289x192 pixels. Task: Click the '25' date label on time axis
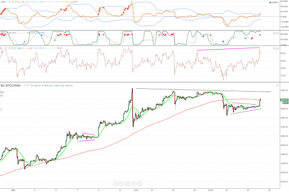click(x=270, y=190)
